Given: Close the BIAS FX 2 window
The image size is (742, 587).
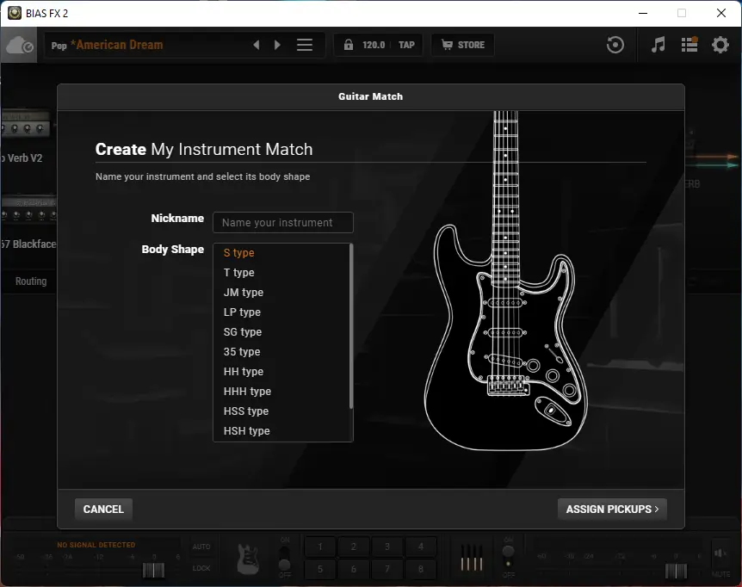Looking at the screenshot, I should (720, 13).
